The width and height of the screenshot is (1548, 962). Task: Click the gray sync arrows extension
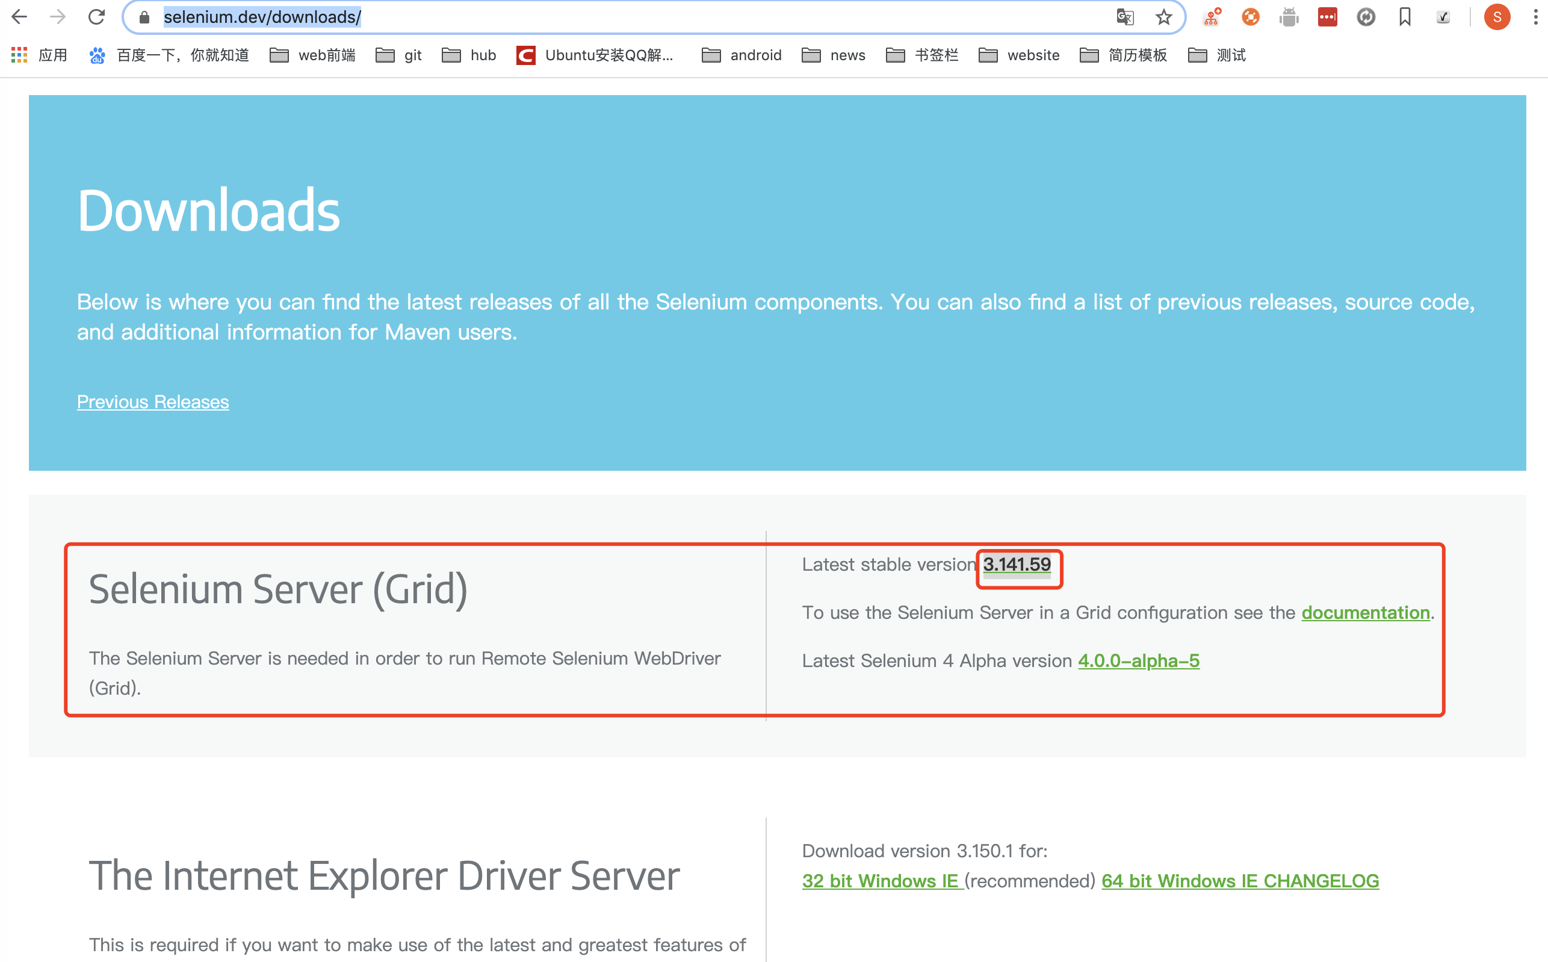1366,17
